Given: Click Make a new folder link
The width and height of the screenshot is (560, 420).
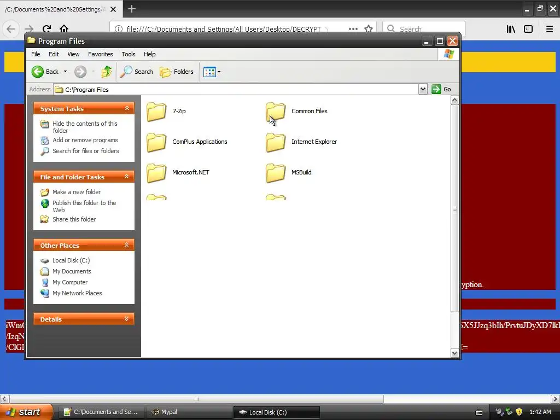Looking at the screenshot, I should pyautogui.click(x=77, y=192).
